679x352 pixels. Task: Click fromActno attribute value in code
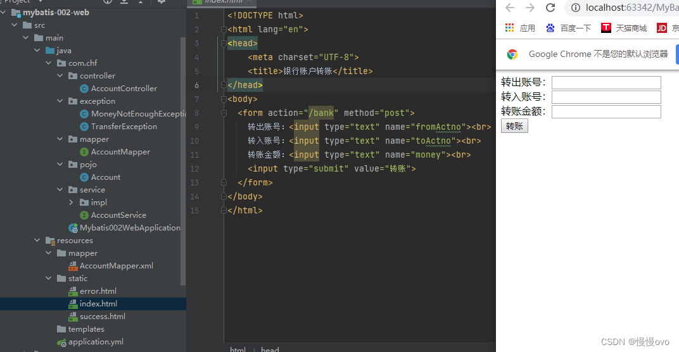coord(438,127)
